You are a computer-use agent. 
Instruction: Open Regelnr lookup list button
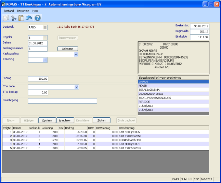click(x=45, y=38)
